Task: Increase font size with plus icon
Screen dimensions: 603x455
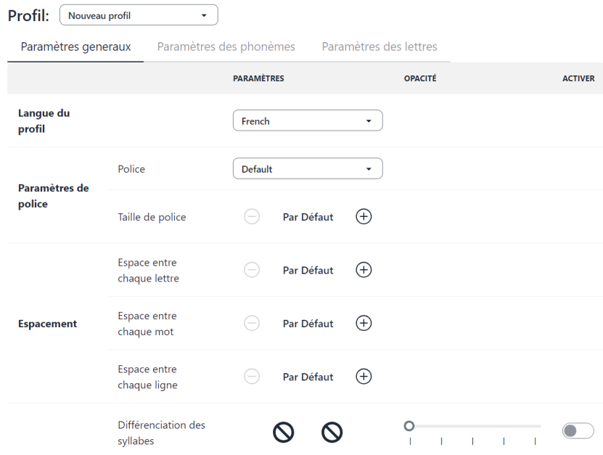Action: [x=364, y=217]
